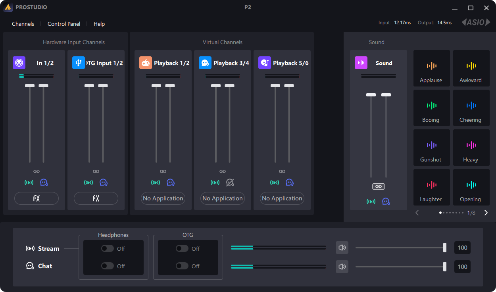
Task: Turn on OTG Stream switch
Action: [182, 248]
